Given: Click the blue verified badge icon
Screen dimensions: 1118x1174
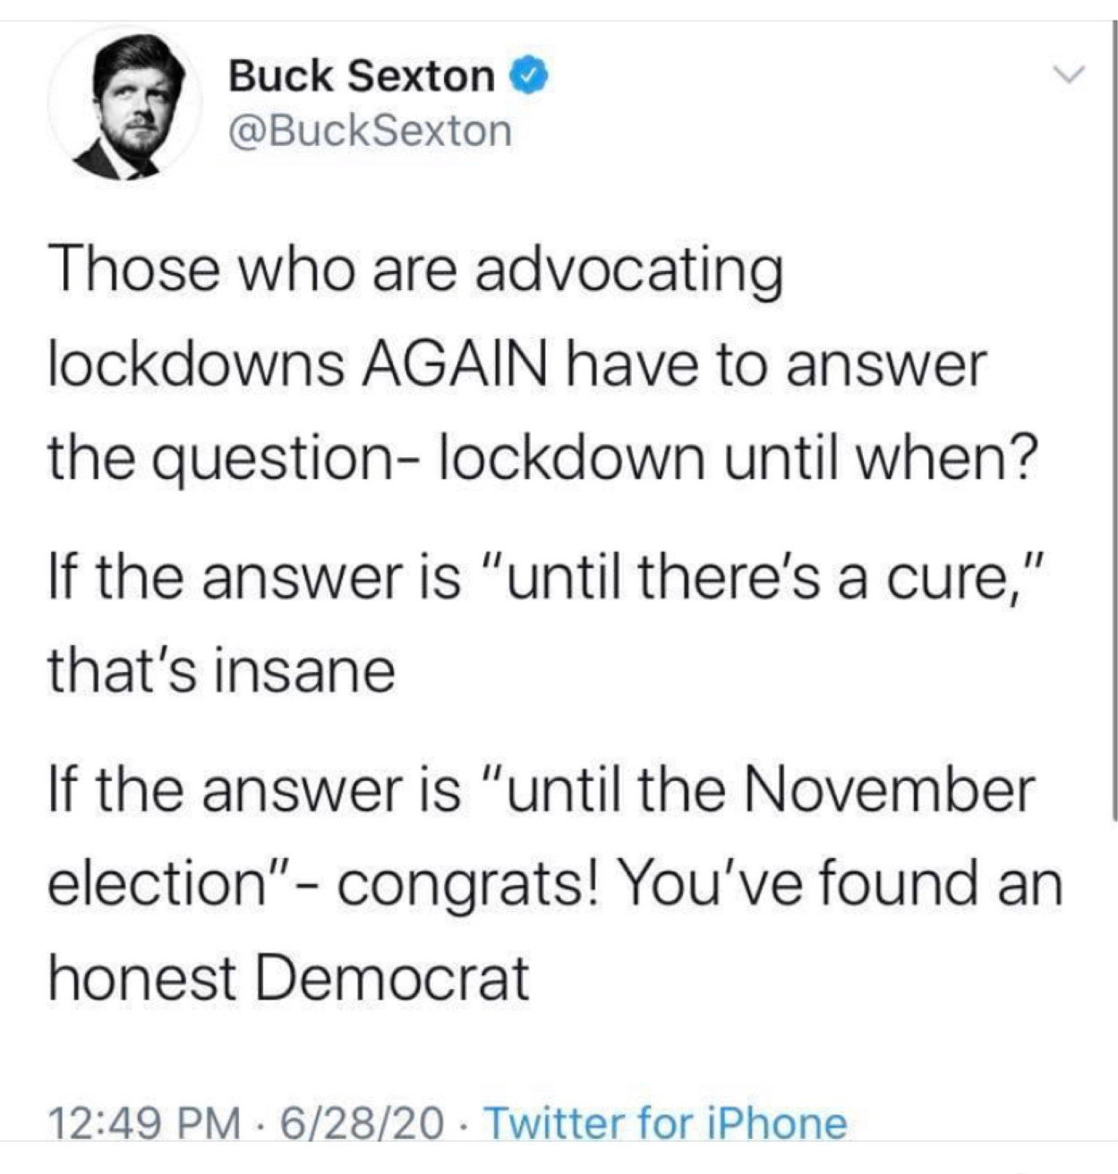Looking at the screenshot, I should pyautogui.click(x=530, y=76).
